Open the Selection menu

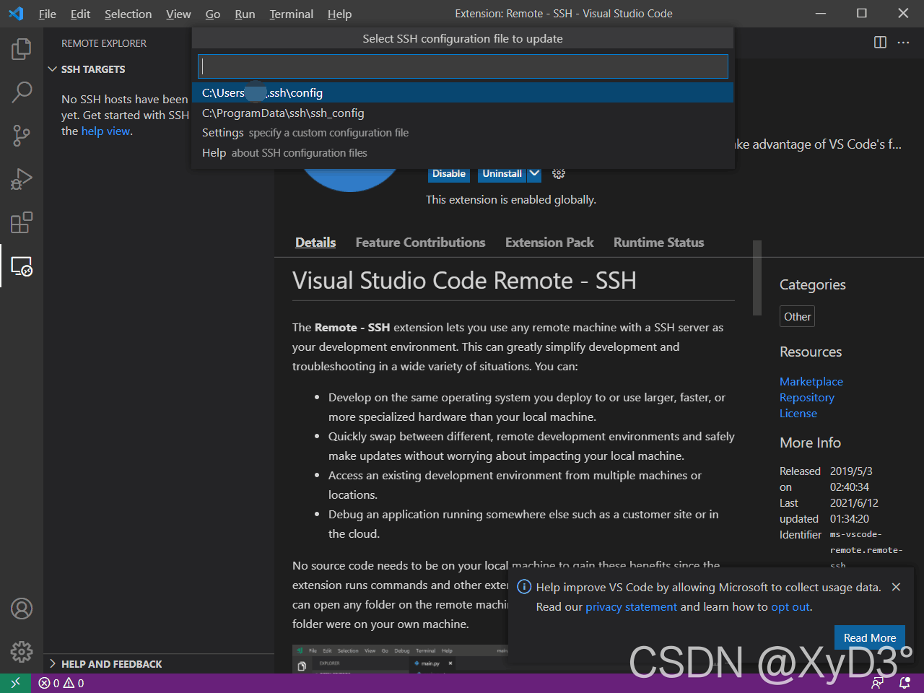pyautogui.click(x=128, y=14)
